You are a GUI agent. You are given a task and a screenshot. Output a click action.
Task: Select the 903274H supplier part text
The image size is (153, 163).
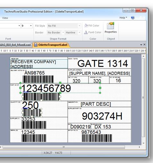[x=102, y=116]
